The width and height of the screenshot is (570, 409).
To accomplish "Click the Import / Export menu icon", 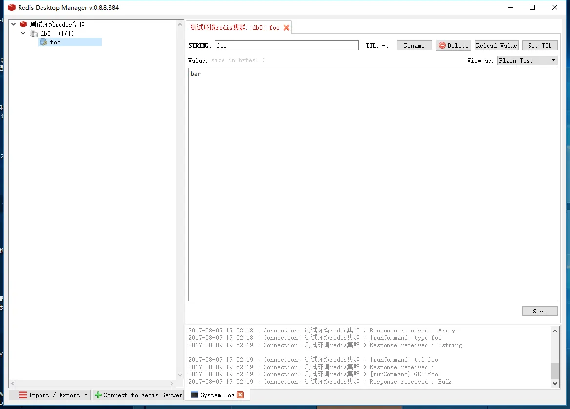I will tap(23, 395).
